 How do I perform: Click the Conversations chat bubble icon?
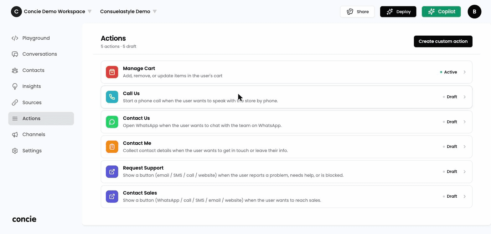[15, 54]
